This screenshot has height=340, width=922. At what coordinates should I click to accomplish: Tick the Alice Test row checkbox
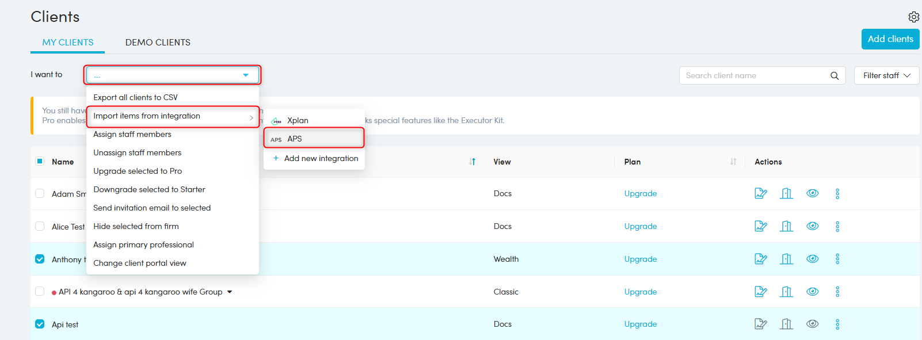coord(40,226)
